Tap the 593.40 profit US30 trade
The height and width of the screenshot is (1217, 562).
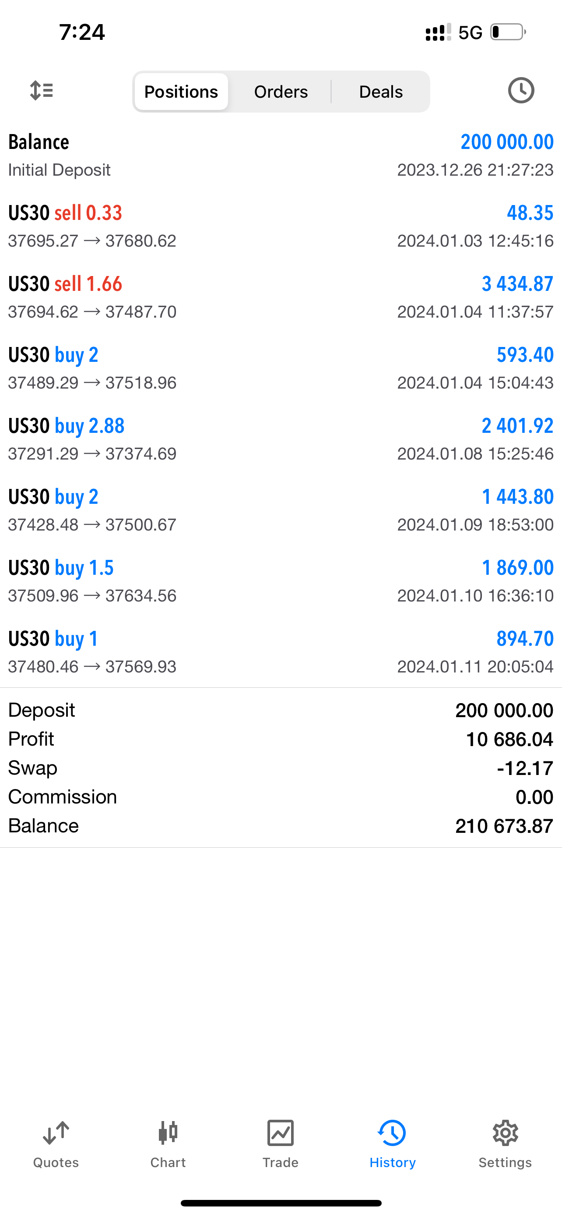click(x=281, y=368)
